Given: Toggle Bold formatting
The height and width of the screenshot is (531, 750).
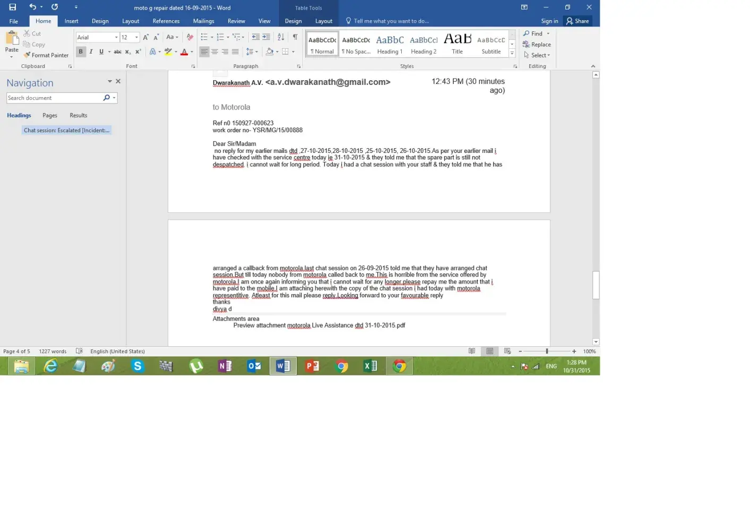Looking at the screenshot, I should [81, 52].
